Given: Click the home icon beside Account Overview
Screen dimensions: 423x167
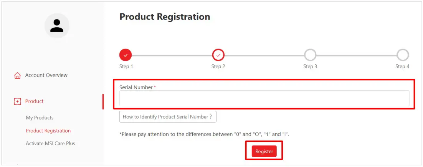Looking at the screenshot, I should 17,75.
